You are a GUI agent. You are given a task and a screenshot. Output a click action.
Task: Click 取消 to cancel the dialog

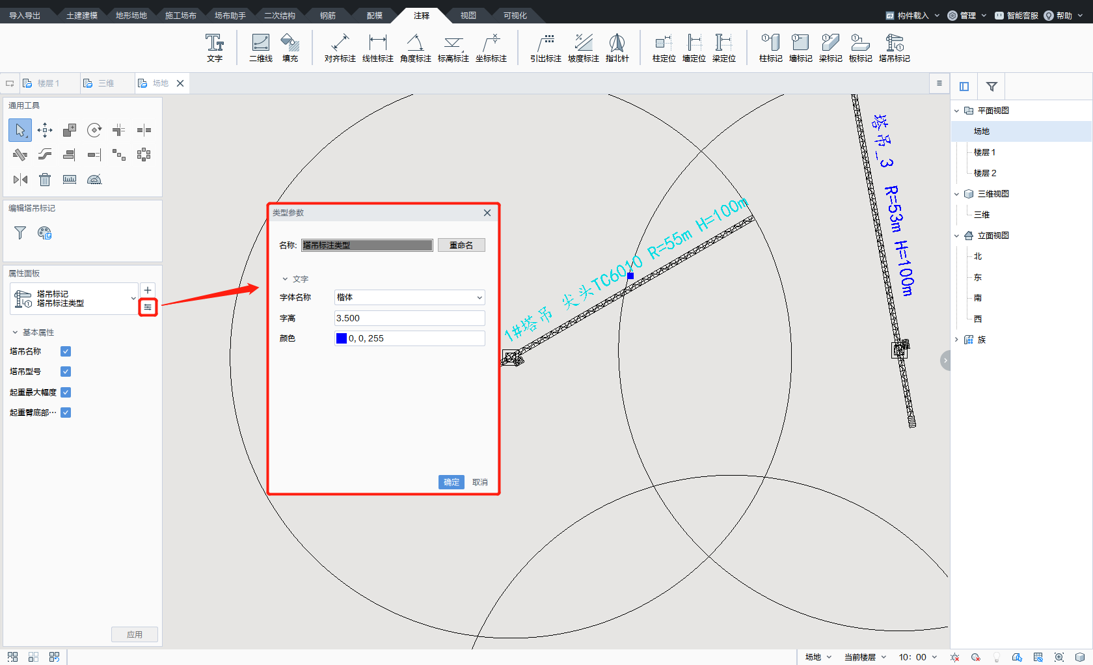[x=480, y=482]
